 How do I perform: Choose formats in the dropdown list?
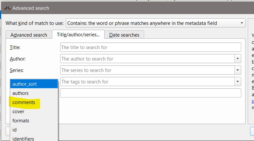click(21, 121)
